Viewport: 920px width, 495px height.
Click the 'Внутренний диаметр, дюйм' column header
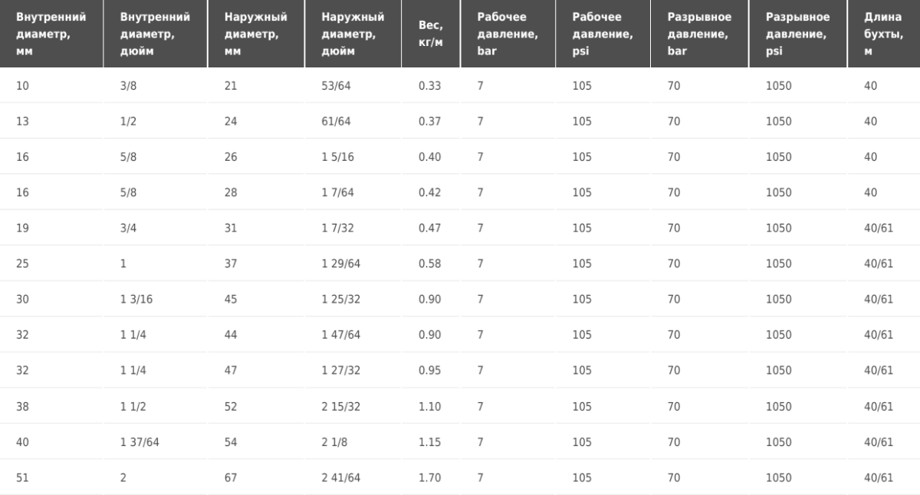156,34
